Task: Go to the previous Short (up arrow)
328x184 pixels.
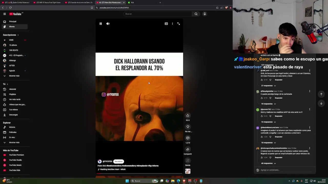Action: 321,94
